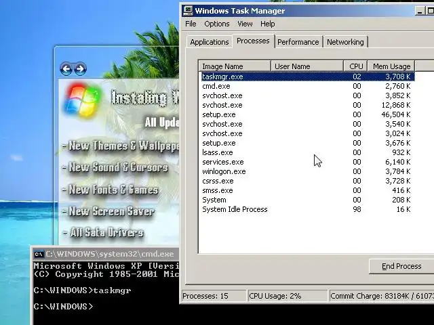
Task: Click the Task Manager title bar icon
Action: pyautogui.click(x=188, y=11)
